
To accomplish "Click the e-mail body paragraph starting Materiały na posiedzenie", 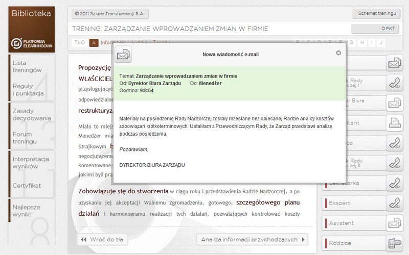I will click(226, 126).
